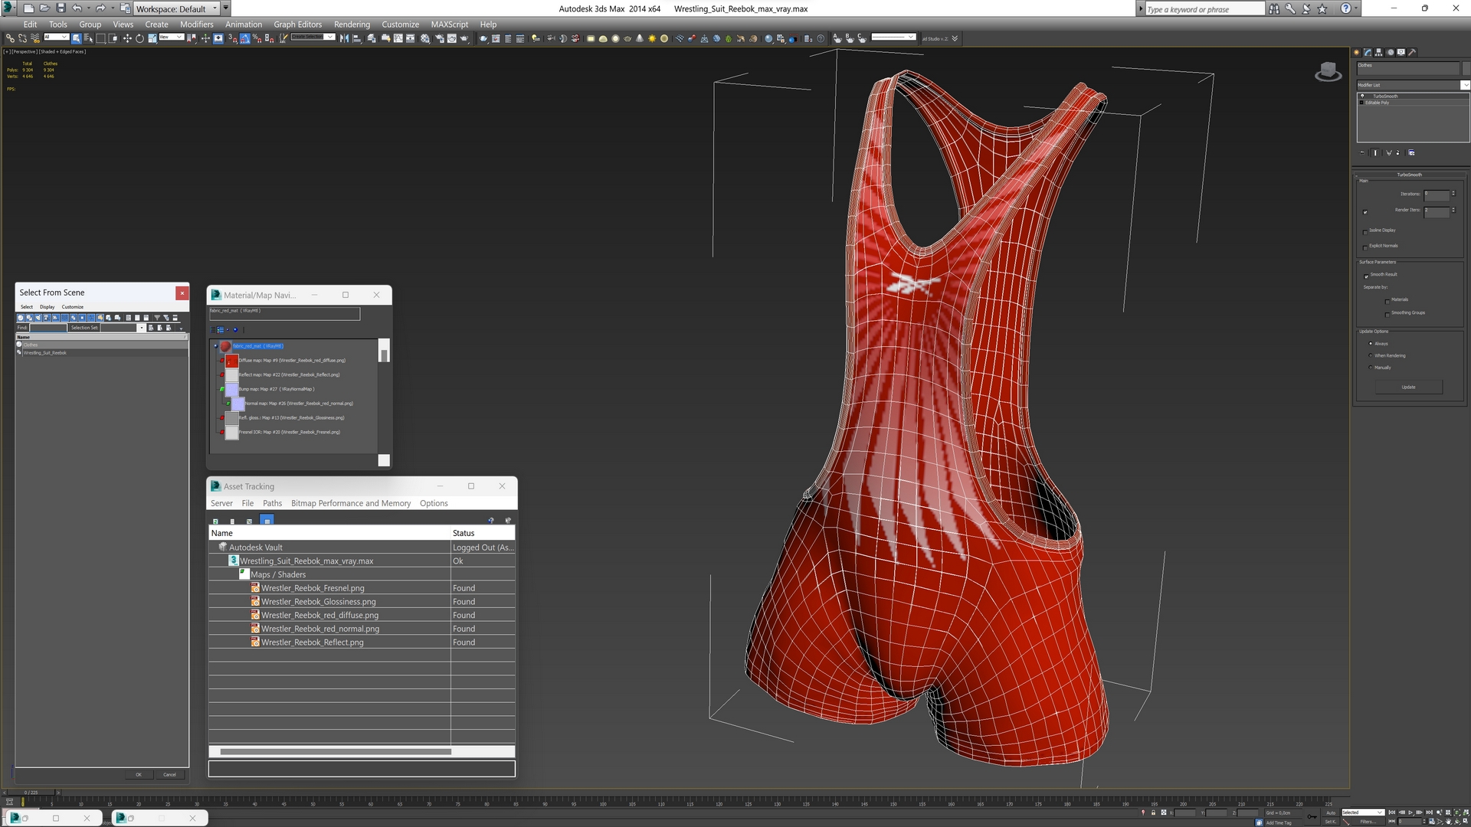This screenshot has width=1471, height=827.
Task: Click Remove Modifier trash icon
Action: [x=1397, y=152]
